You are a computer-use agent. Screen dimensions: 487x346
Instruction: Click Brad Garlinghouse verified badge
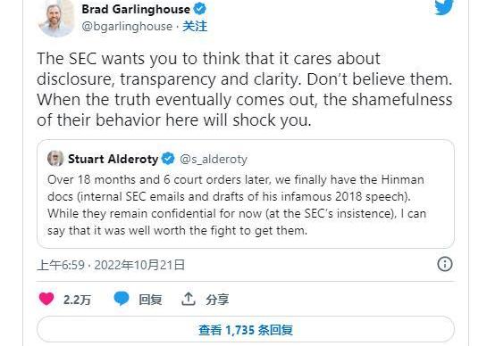[x=199, y=9]
